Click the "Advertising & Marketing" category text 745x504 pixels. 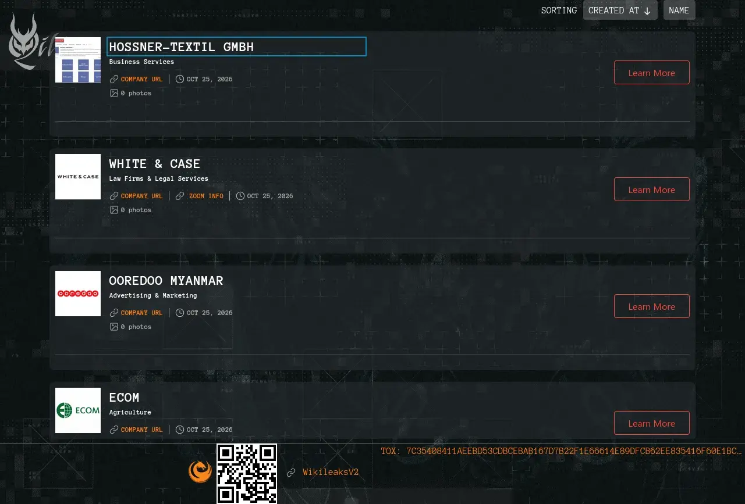tap(153, 295)
